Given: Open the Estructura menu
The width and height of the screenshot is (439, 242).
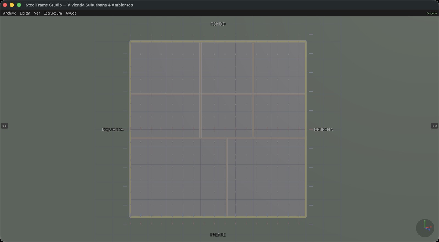Looking at the screenshot, I should (53, 13).
